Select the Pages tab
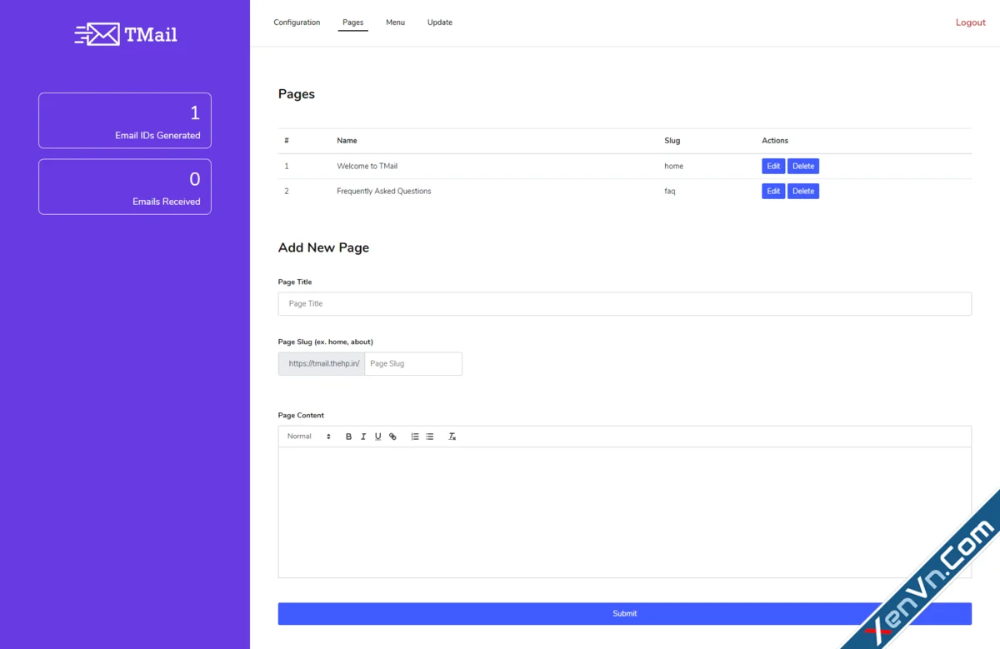1000x649 pixels. point(353,22)
